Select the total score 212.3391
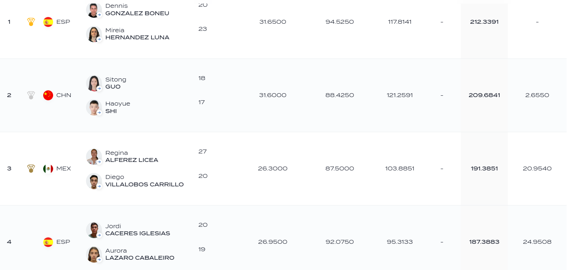 coord(484,22)
